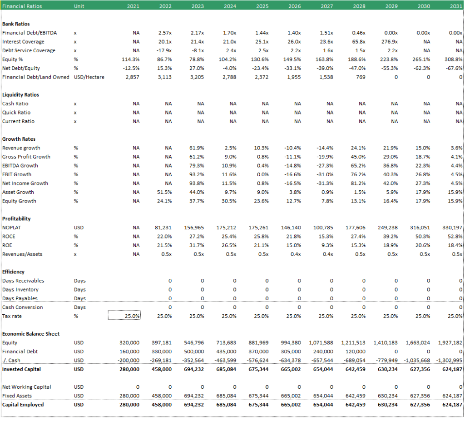This screenshot has width=465, height=421.
Task: Select Financial Debt 2023 value 500,000
Action: click(194, 352)
